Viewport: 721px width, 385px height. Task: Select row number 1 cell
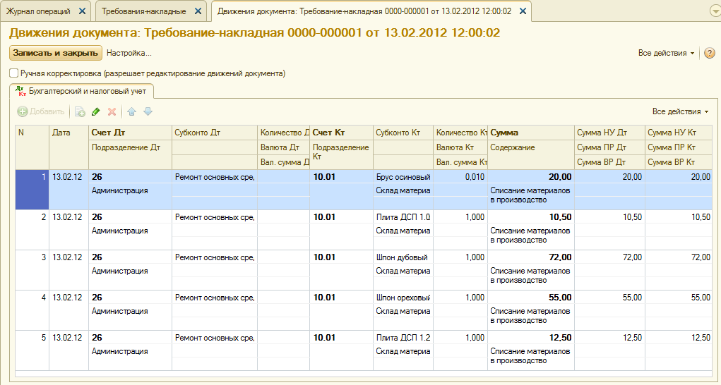[x=32, y=190]
